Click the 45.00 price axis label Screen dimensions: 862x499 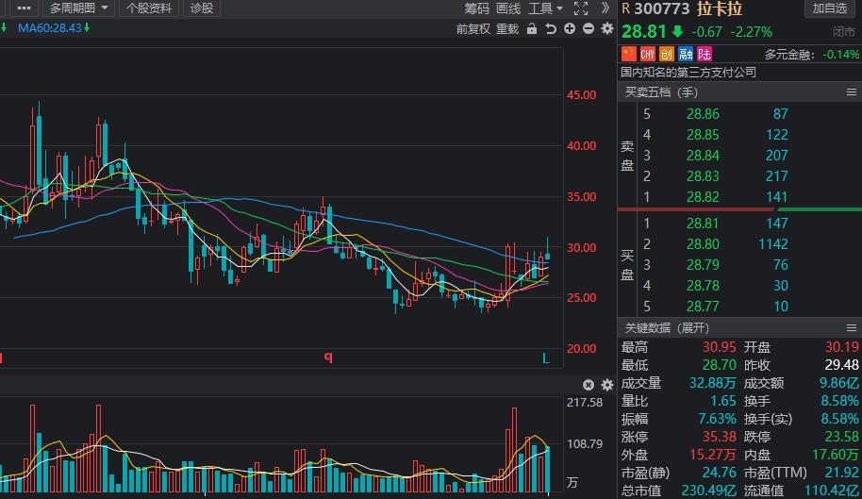(x=581, y=95)
